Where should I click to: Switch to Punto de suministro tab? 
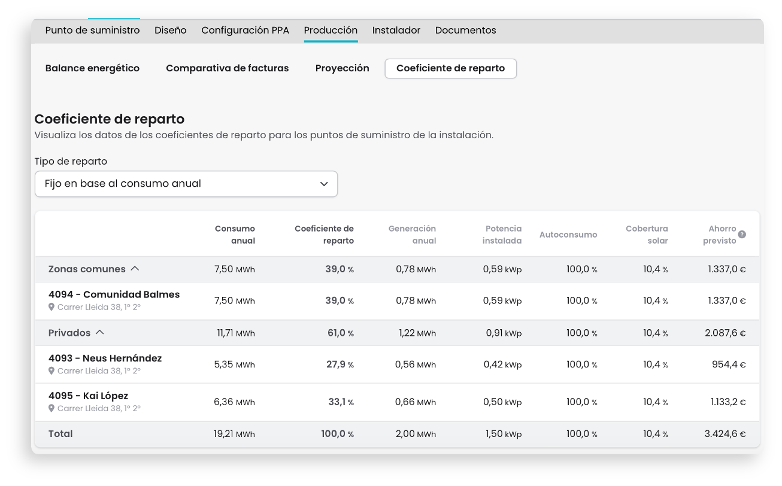click(x=93, y=30)
